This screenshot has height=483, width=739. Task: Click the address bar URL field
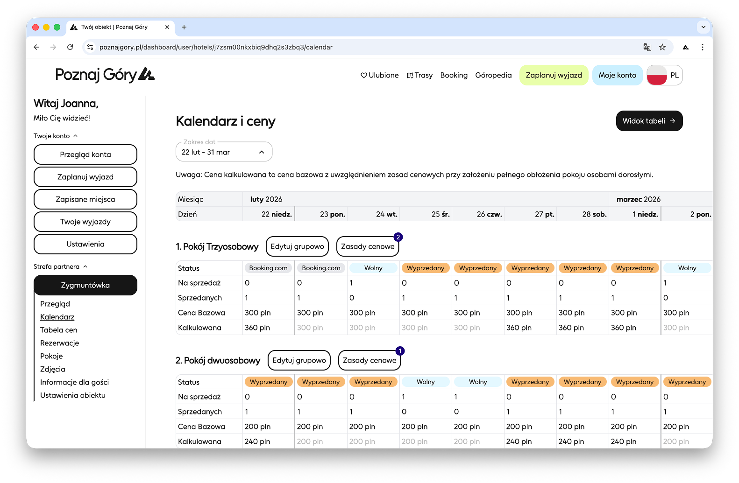tap(364, 47)
